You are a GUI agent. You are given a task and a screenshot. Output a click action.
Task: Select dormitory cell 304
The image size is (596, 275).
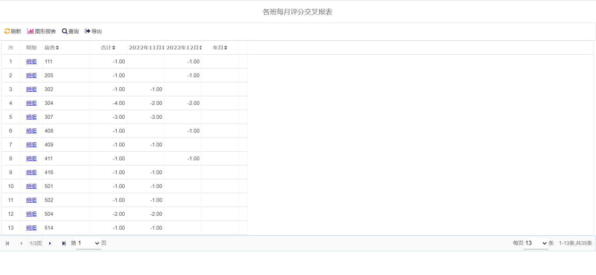pos(66,103)
